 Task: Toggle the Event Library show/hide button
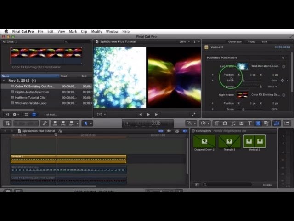(7, 115)
